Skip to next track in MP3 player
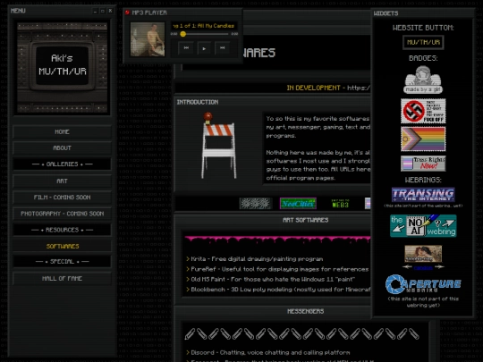 coord(222,48)
